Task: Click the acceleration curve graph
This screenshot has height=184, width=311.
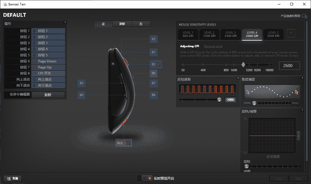Action: click(272, 135)
